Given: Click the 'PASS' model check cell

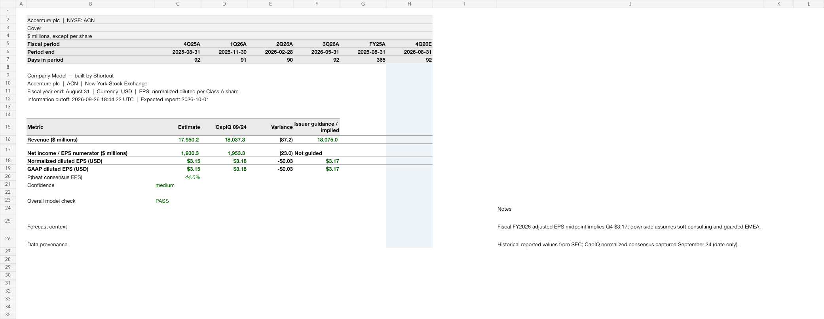Looking at the screenshot, I should coord(178,201).
